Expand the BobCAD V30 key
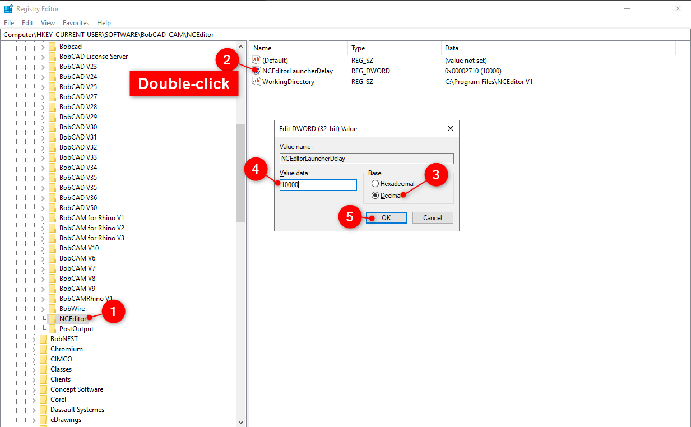This screenshot has height=427, width=691. tap(43, 127)
